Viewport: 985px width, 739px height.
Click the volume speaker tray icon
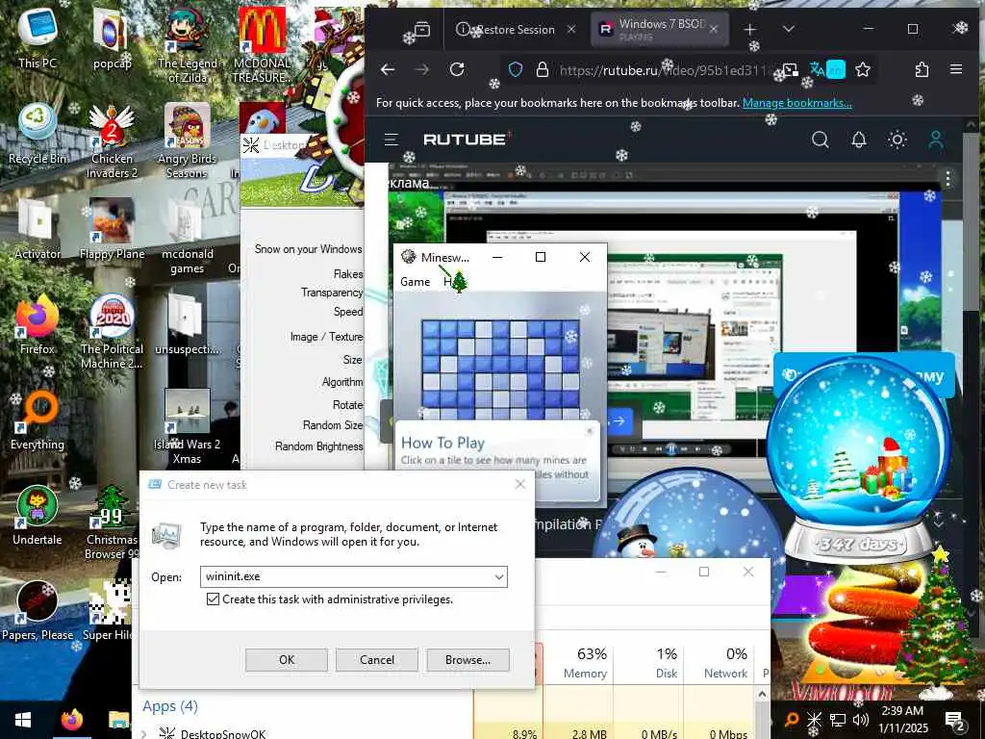pos(861,720)
